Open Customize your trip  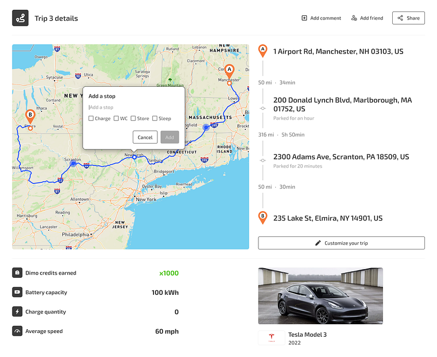[341, 243]
